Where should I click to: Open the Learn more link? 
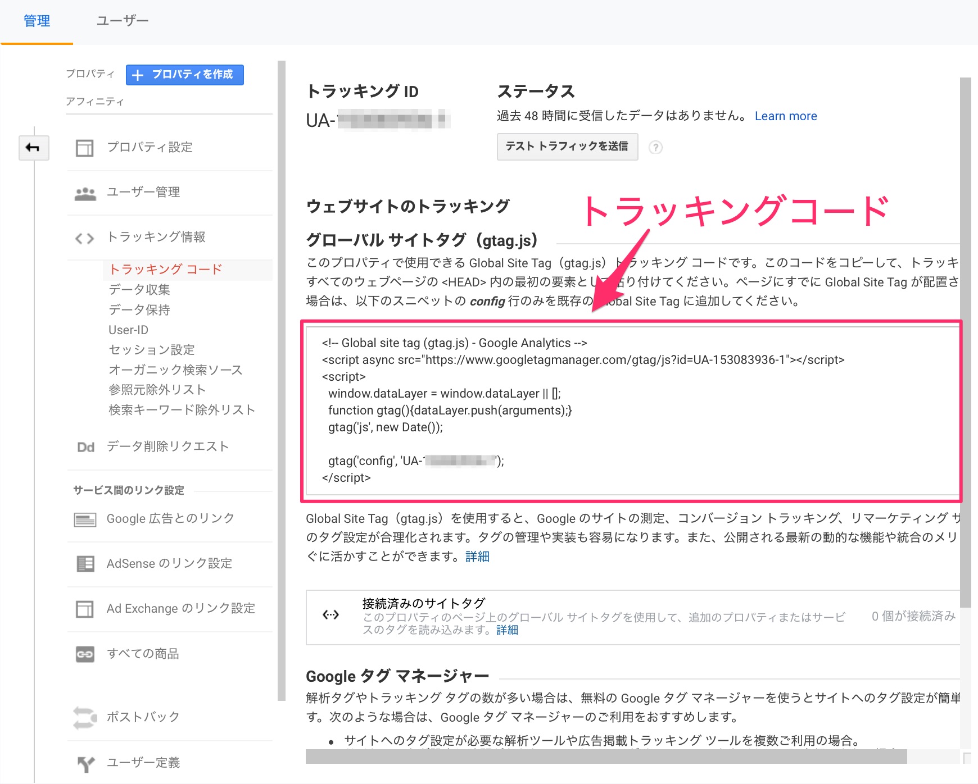click(785, 116)
